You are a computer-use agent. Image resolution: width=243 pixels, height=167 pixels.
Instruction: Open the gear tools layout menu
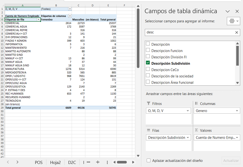tap(234, 21)
